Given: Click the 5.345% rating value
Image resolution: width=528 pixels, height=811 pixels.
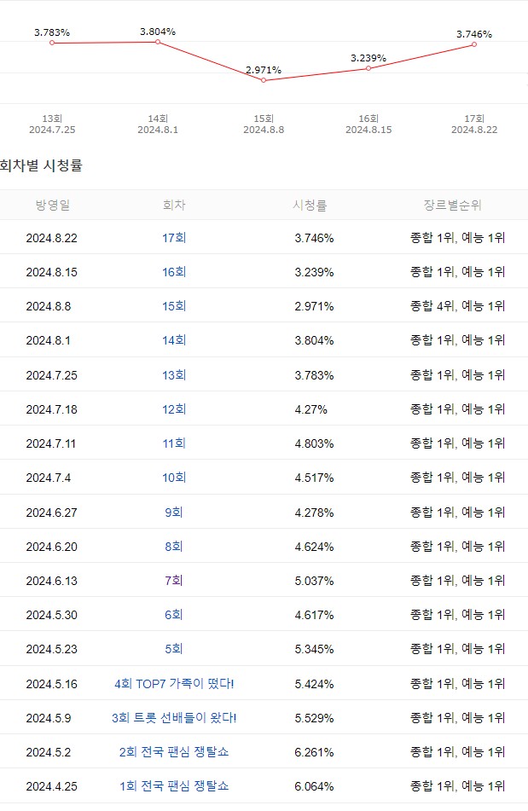Looking at the screenshot, I should (x=314, y=649).
